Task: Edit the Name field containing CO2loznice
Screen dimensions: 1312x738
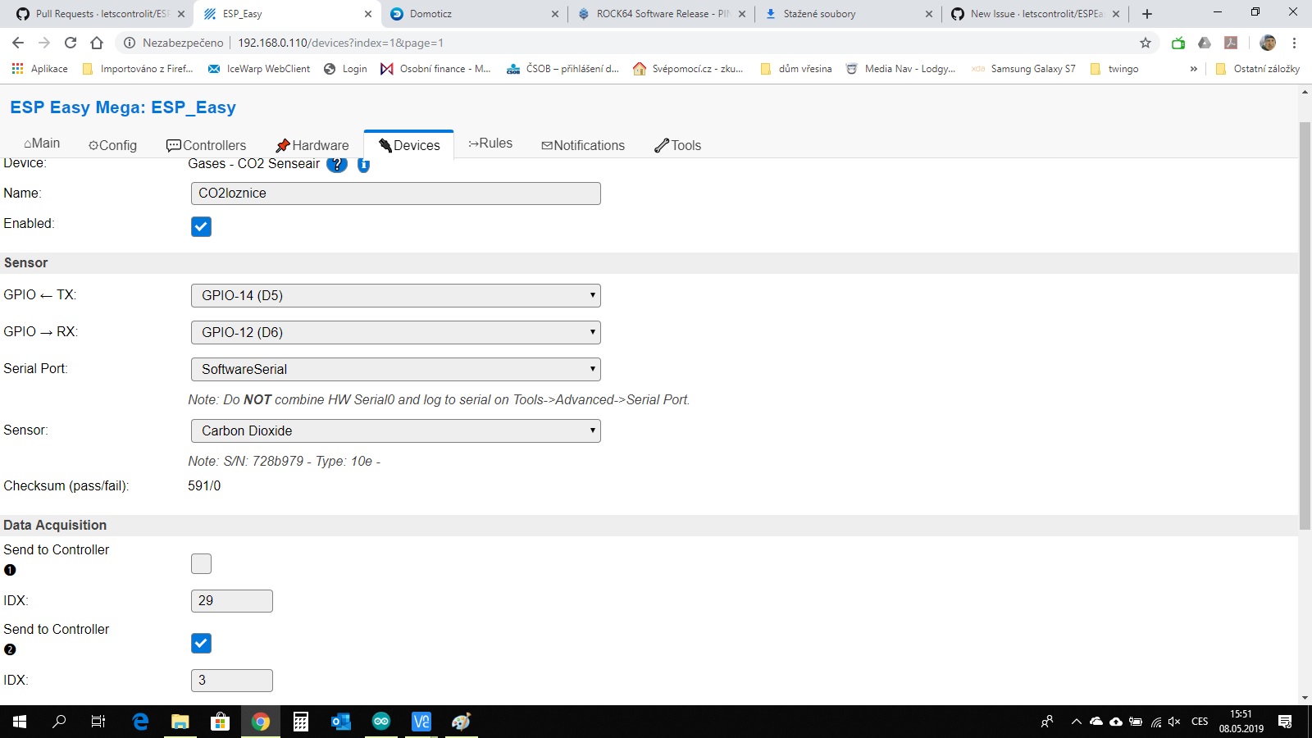Action: pos(396,194)
